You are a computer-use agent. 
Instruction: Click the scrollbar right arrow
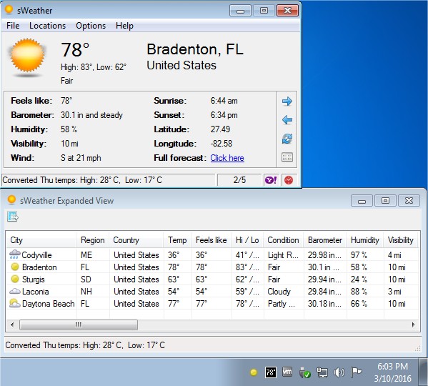coord(413,325)
